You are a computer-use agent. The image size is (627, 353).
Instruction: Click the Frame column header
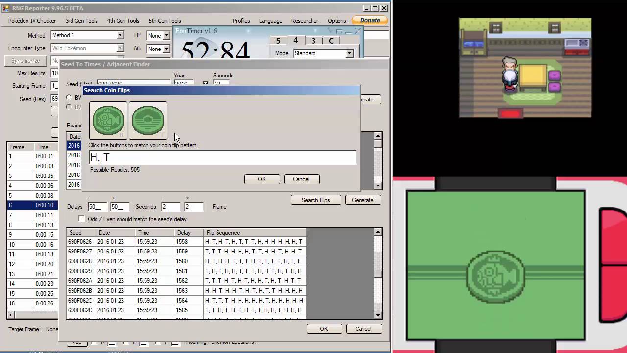tap(20, 147)
